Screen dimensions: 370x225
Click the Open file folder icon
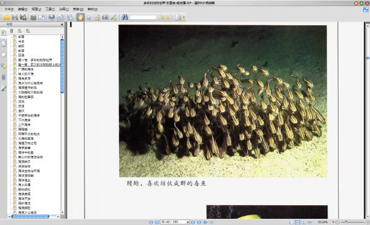6,17
